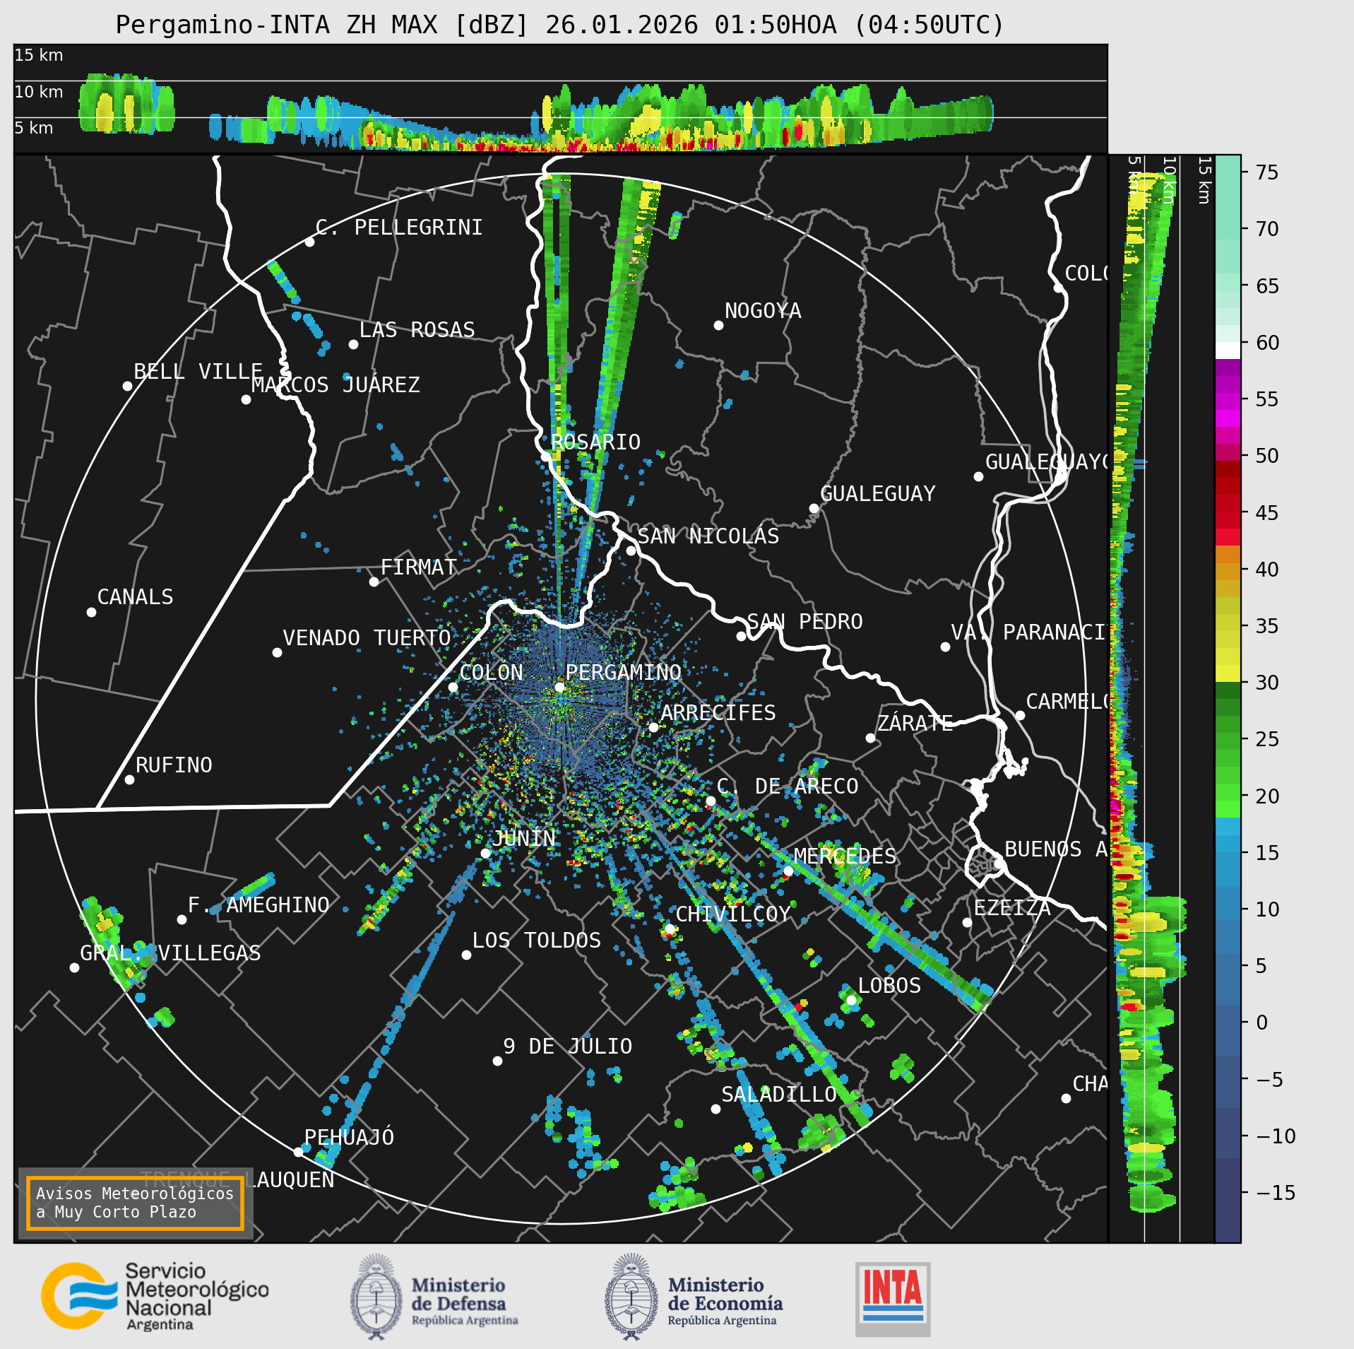Select the COLÓN label near Pergamino
The image size is (1354, 1349).
pyautogui.click(x=491, y=672)
